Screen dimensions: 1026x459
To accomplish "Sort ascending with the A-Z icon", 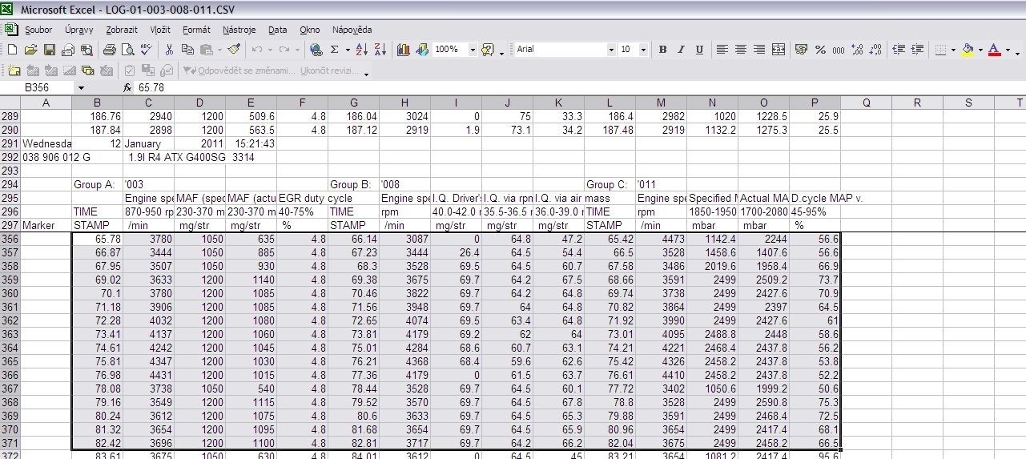I will (x=362, y=50).
